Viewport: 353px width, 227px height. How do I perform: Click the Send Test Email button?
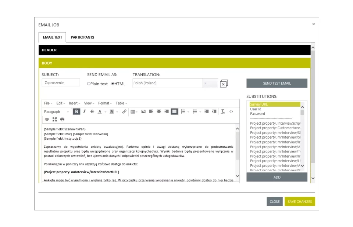tap(277, 83)
